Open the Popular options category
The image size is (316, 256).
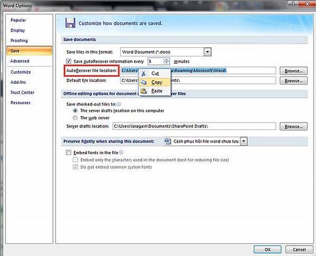pos(18,20)
